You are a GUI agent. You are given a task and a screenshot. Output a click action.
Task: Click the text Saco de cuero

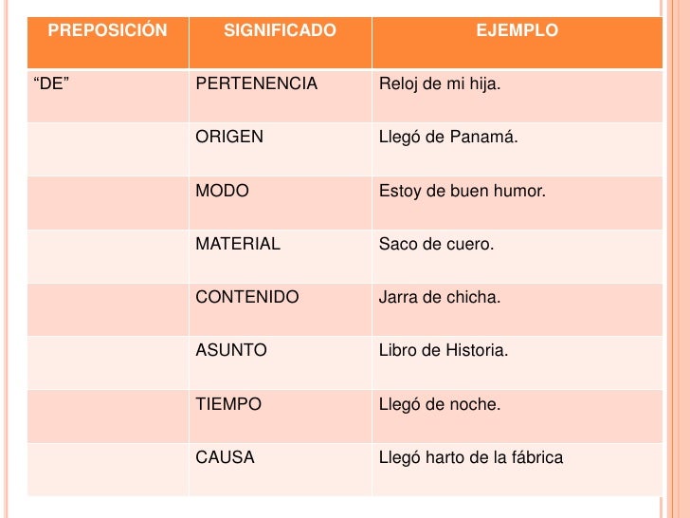(x=436, y=244)
